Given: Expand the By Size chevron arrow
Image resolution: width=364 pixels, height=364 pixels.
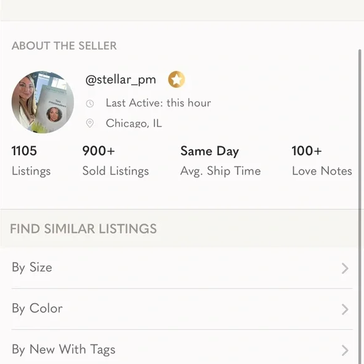Looking at the screenshot, I should pyautogui.click(x=345, y=269).
